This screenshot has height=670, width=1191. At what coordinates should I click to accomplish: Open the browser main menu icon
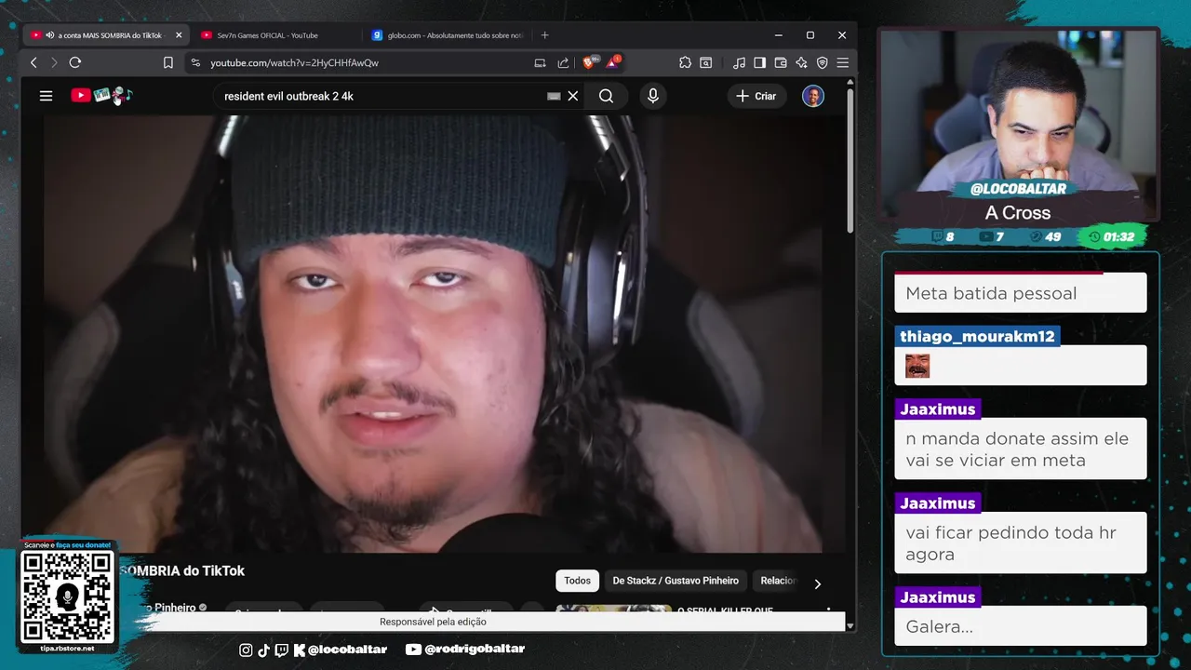click(842, 62)
